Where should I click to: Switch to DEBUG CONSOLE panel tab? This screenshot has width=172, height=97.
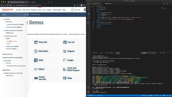coord(109,53)
